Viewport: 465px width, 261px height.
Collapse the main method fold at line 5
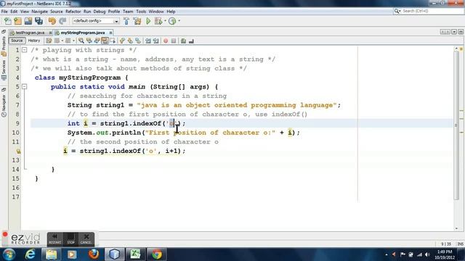pos(25,87)
